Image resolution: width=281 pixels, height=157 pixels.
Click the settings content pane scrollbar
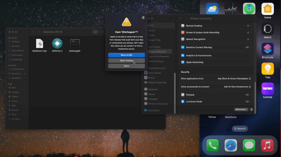255,97
